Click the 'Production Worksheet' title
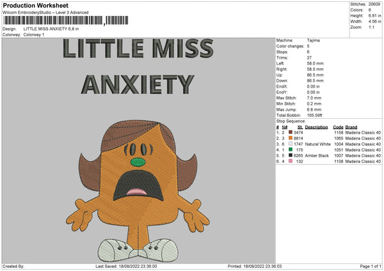The width and height of the screenshot is (384, 271). click(x=35, y=5)
